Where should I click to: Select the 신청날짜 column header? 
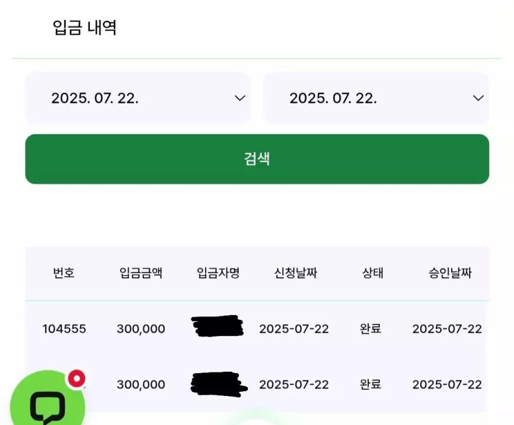click(x=296, y=273)
